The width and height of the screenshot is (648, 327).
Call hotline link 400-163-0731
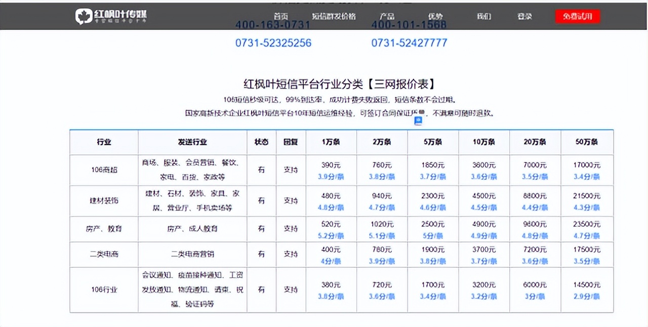coord(273,24)
